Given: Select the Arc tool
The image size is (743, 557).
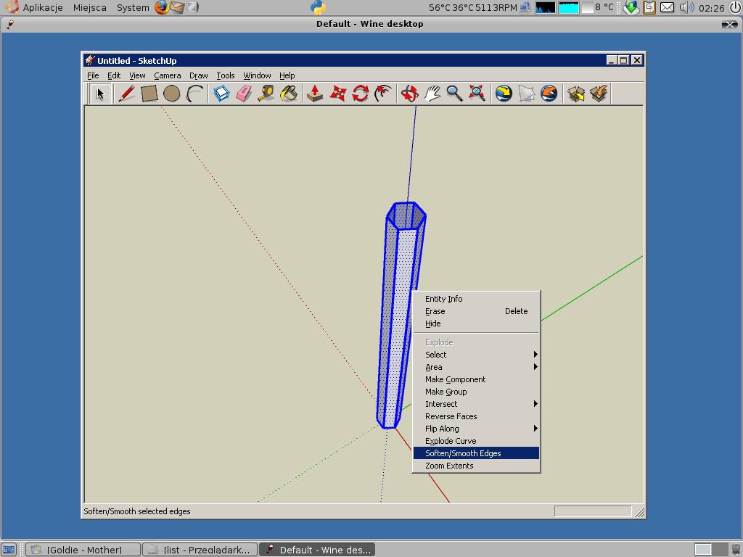Looking at the screenshot, I should click(194, 94).
